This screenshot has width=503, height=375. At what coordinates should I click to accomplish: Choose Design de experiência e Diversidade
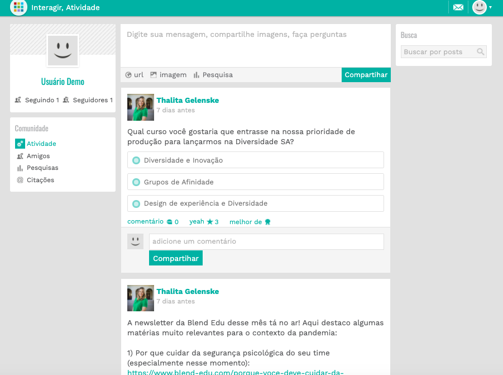136,203
